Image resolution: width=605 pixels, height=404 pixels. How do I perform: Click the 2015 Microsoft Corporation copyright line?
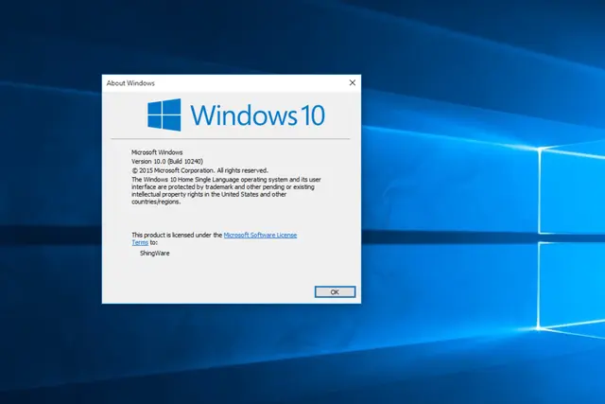(x=199, y=170)
